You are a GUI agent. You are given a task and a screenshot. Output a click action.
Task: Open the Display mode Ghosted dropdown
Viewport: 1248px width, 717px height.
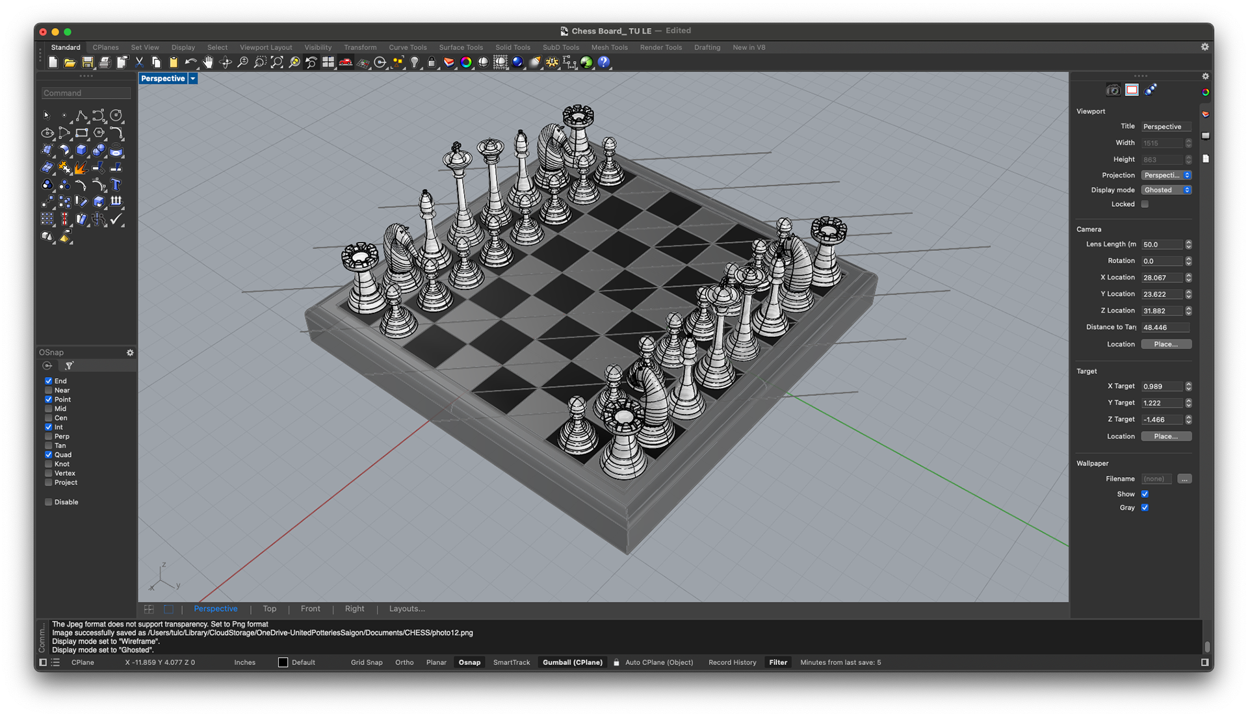[1167, 190]
